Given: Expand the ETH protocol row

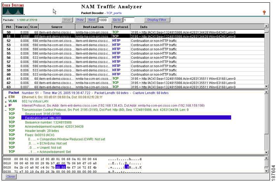Looking at the screenshot, I should point(6,97).
